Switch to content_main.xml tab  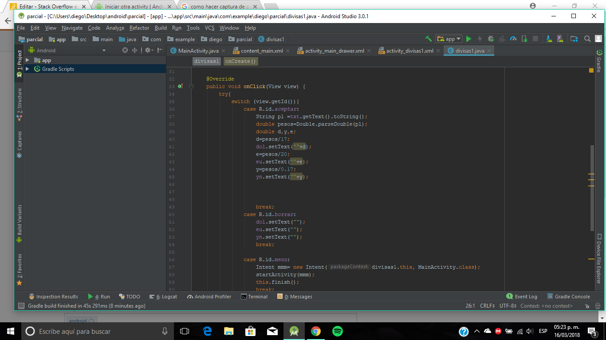[261, 51]
